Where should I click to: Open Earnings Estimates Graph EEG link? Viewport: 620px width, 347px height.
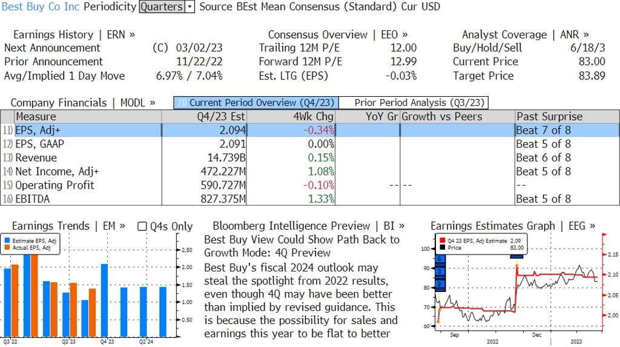pyautogui.click(x=513, y=226)
